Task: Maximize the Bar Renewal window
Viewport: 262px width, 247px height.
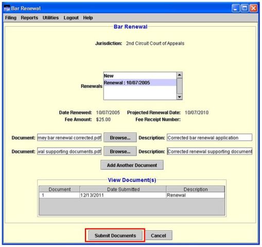Action: (x=244, y=8)
